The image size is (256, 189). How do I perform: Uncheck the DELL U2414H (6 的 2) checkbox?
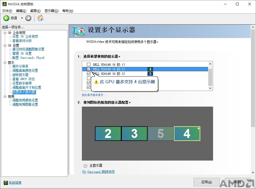(x=89, y=69)
